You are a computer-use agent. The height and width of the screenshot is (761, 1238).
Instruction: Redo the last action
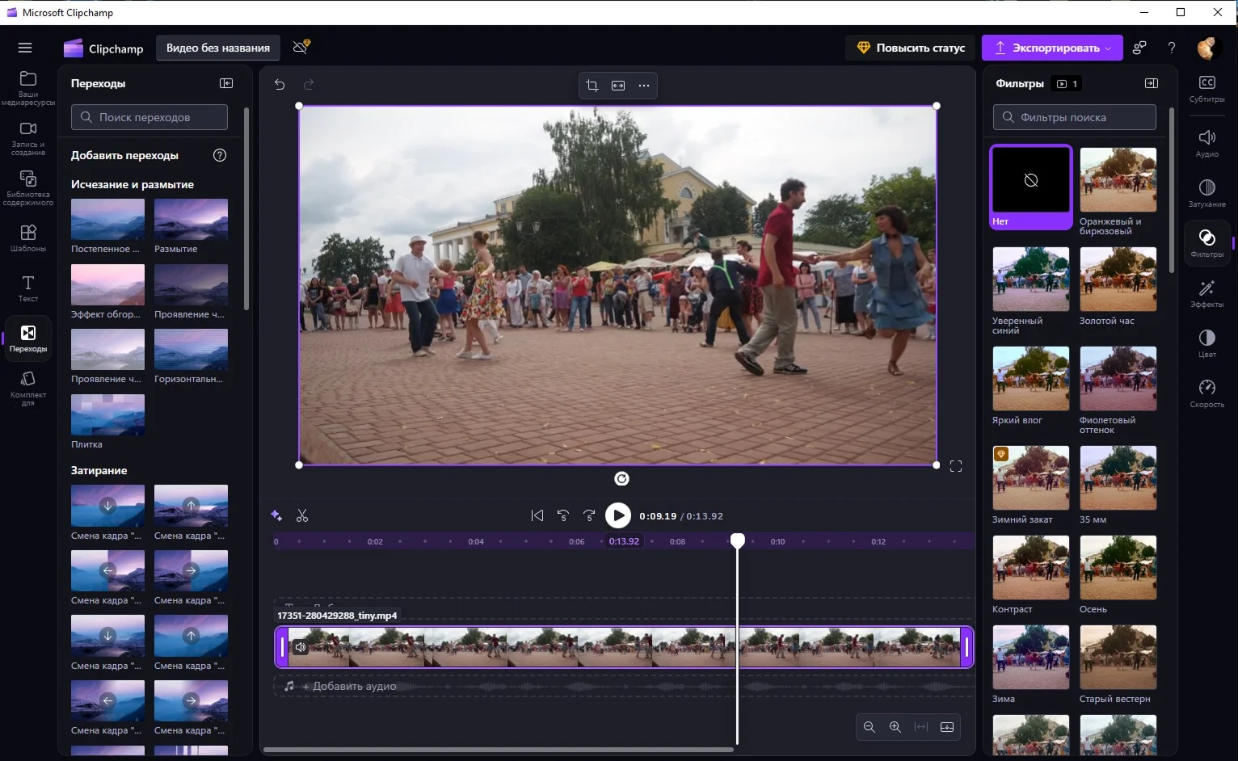point(309,84)
